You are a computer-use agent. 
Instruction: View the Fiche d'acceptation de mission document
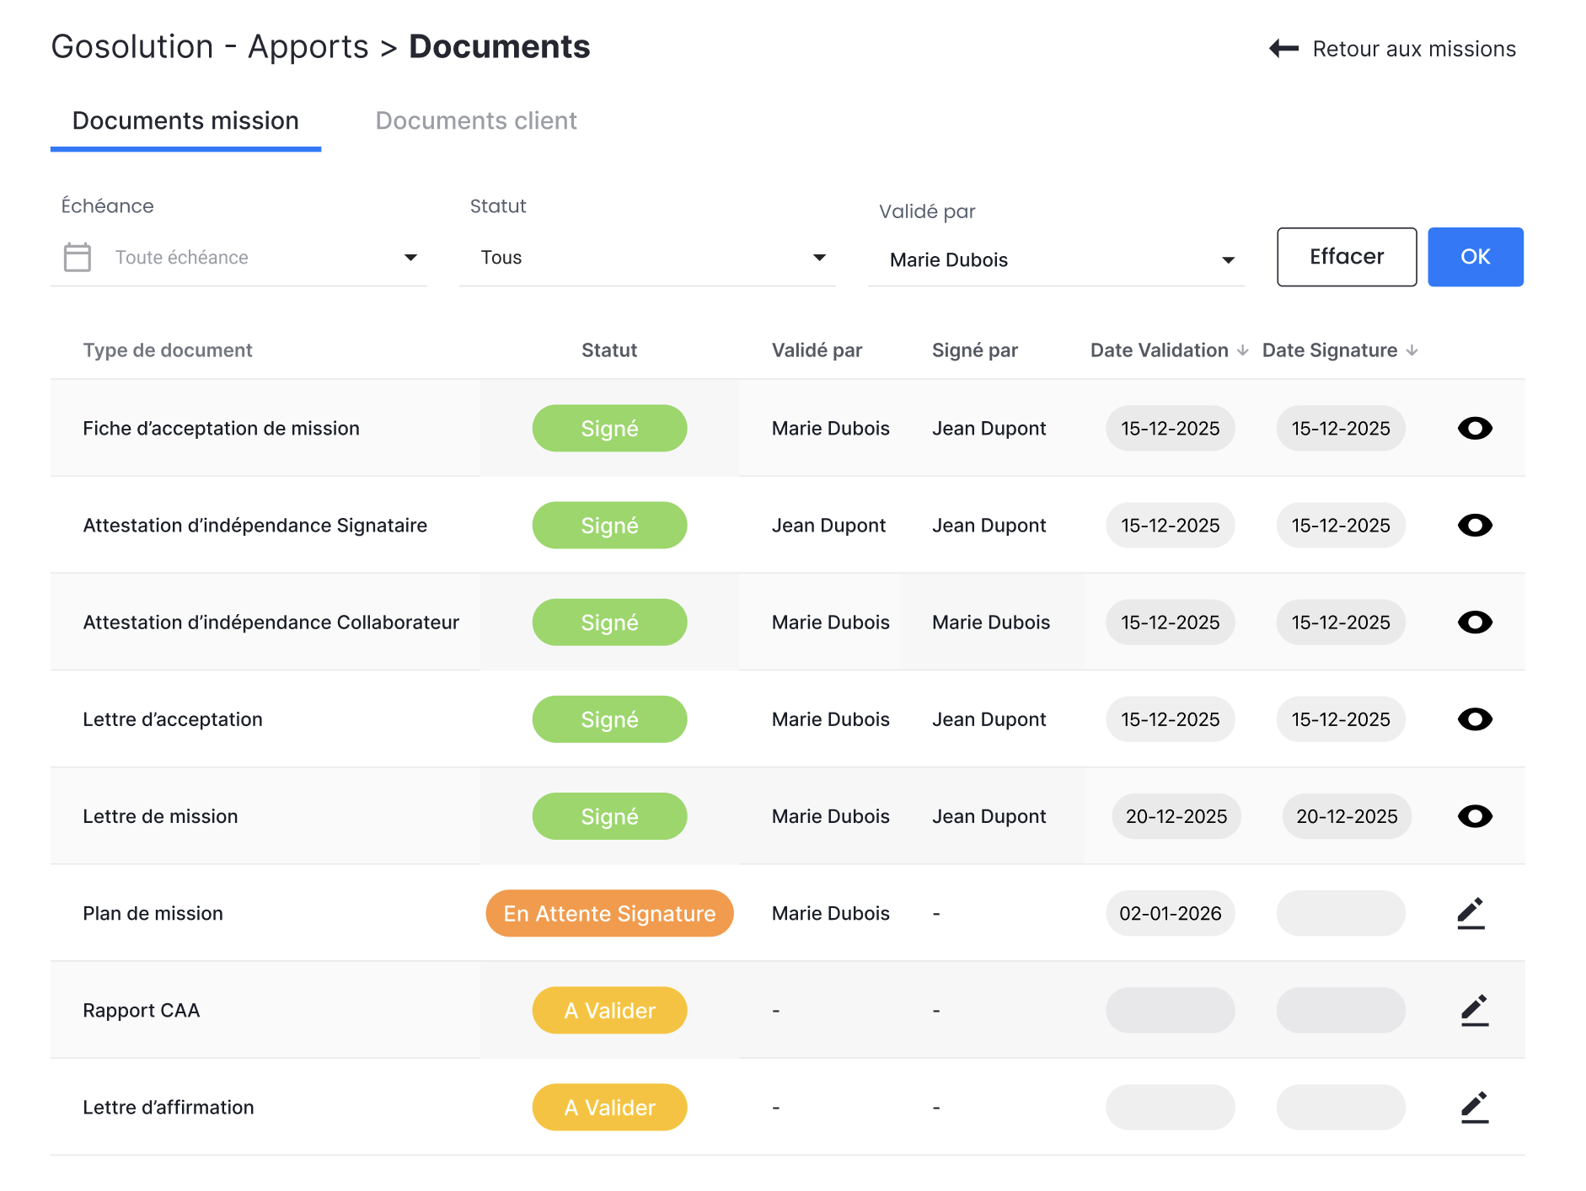click(x=1474, y=429)
